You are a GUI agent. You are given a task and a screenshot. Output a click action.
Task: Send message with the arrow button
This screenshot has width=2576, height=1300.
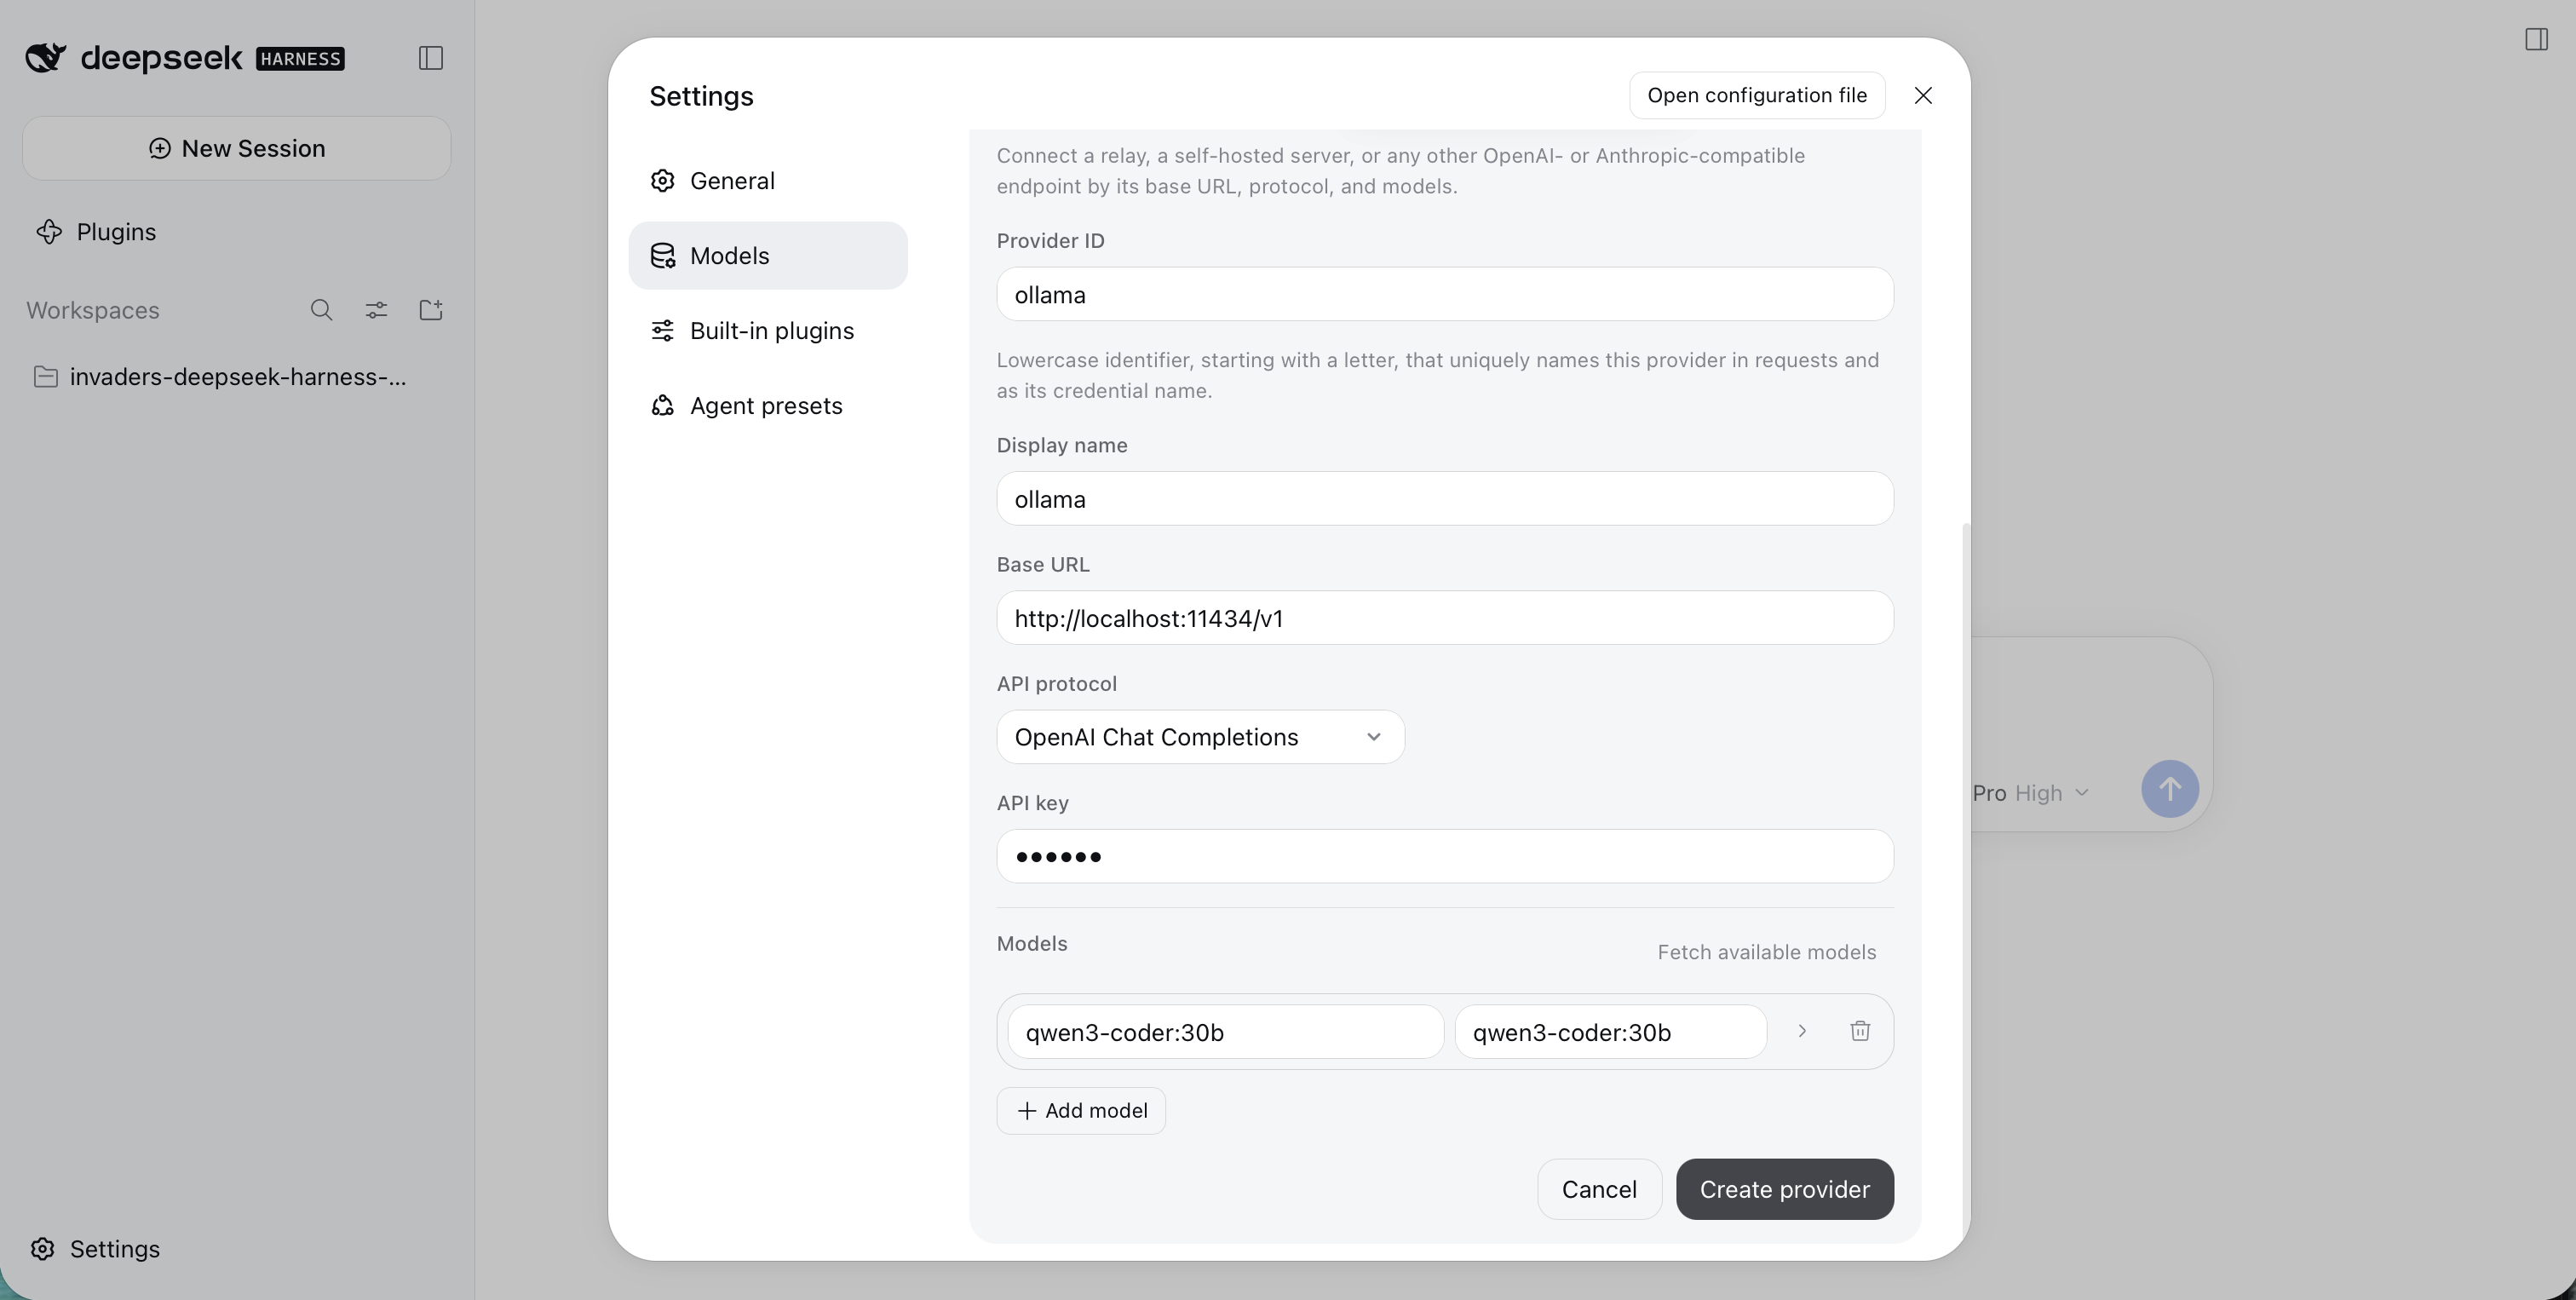click(2170, 789)
